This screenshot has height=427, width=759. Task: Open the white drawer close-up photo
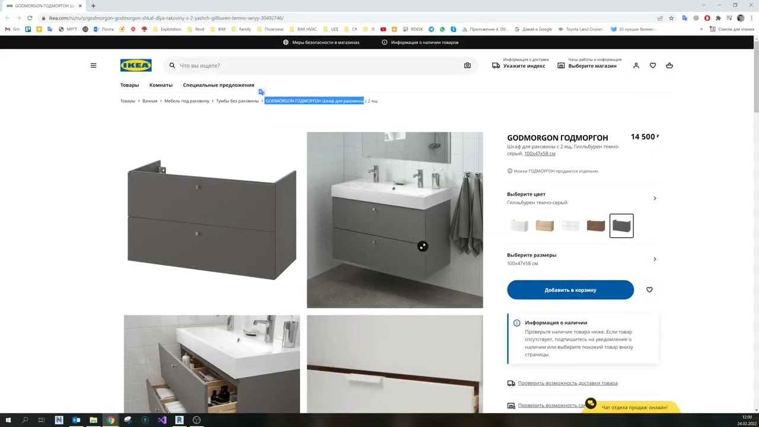coord(395,364)
